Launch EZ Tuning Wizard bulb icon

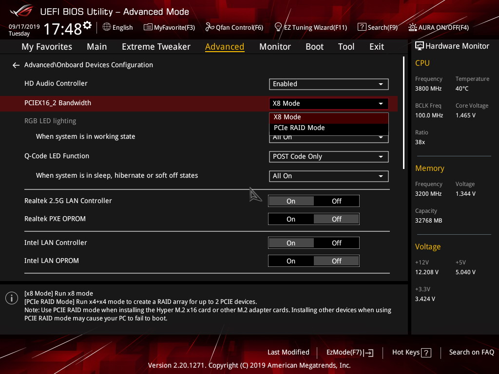pos(278,27)
